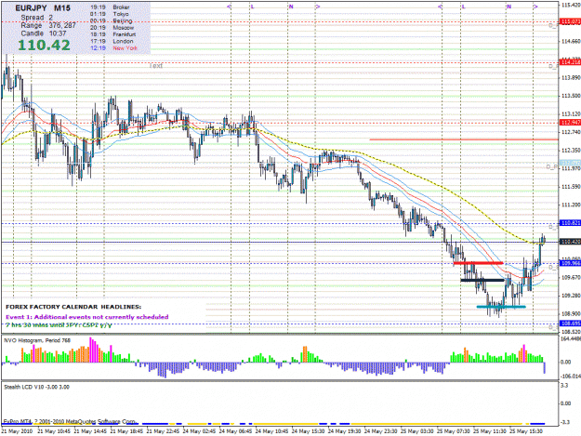The width and height of the screenshot is (581, 436).
Task: Click the 17:19 London clock row
Action: pyautogui.click(x=112, y=41)
